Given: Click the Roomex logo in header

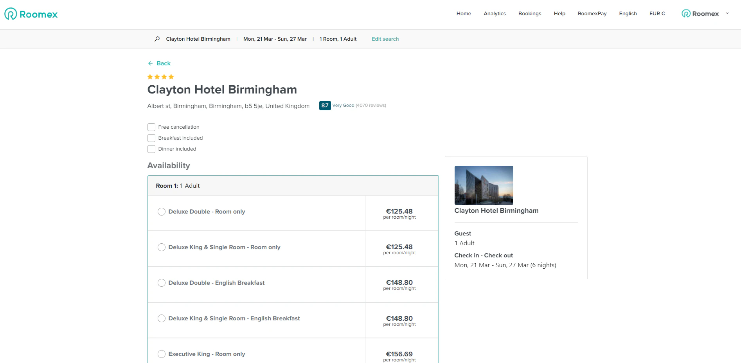Looking at the screenshot, I should coord(31,14).
